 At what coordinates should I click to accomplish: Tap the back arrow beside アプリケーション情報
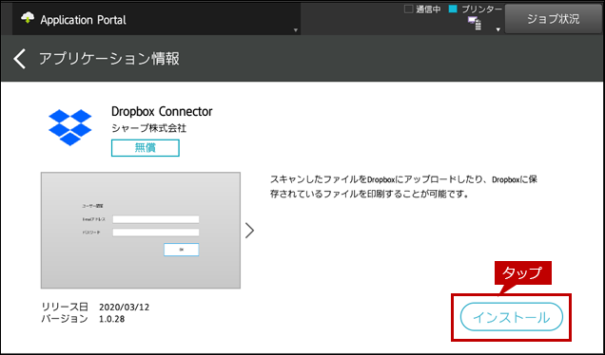point(20,59)
